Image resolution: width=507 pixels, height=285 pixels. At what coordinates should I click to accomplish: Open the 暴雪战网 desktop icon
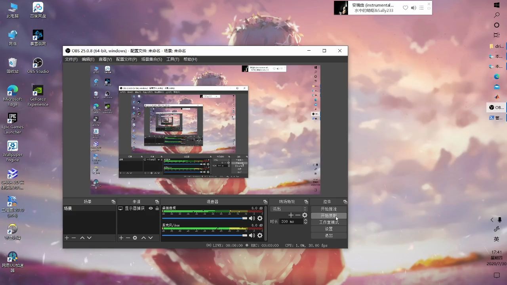point(38,38)
